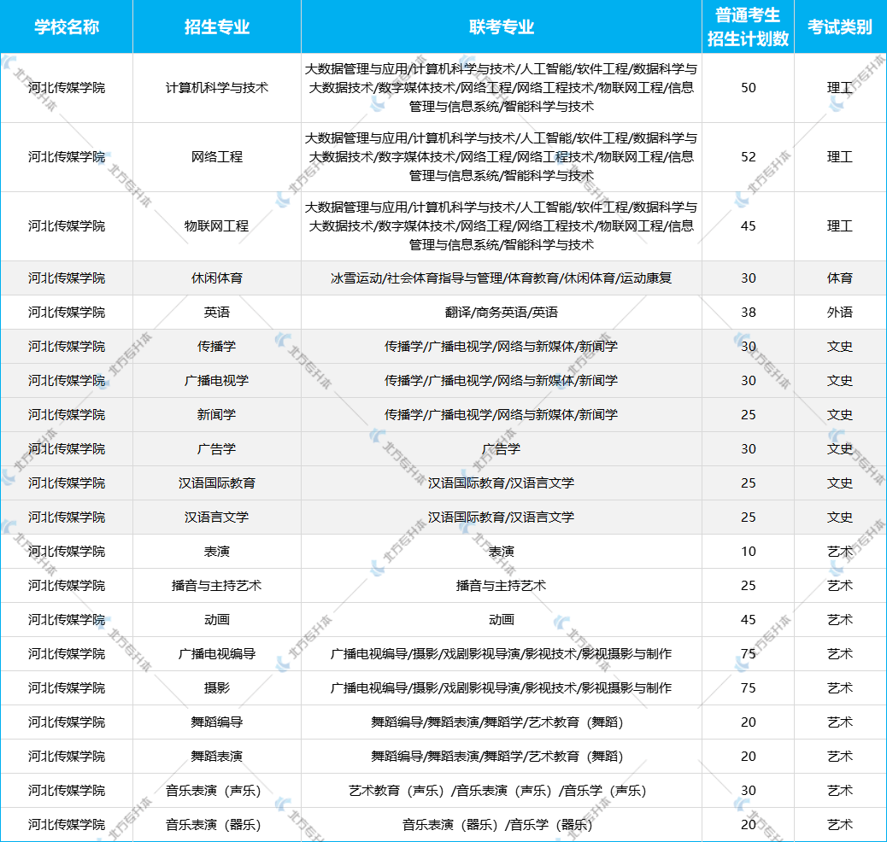Select 计算机科学与技术 in the 招生专业 column
887x842 pixels.
[217, 88]
